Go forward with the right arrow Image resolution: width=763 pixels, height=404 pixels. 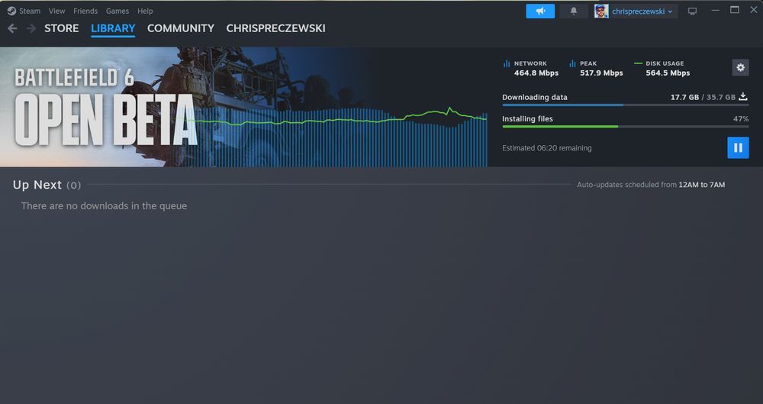click(x=31, y=29)
